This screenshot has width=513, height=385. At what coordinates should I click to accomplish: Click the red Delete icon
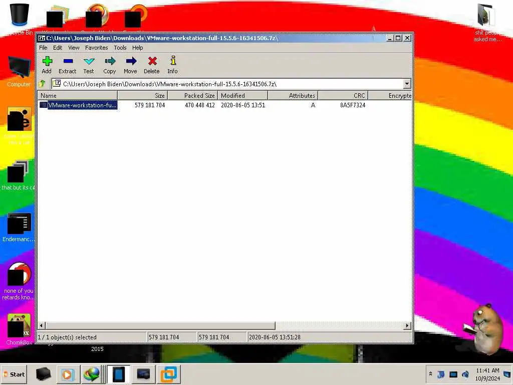(x=152, y=61)
